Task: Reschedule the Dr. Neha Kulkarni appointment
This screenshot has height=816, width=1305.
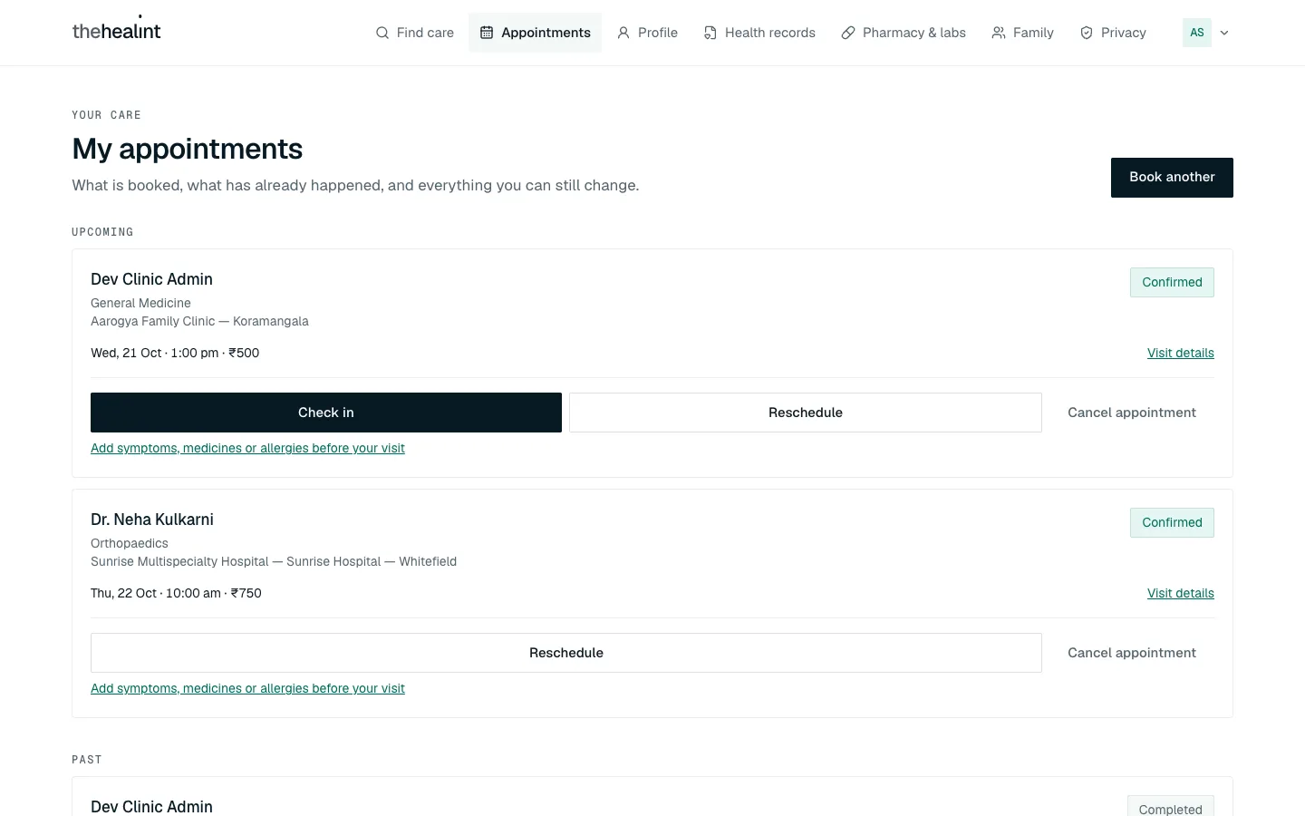Action: tap(566, 653)
